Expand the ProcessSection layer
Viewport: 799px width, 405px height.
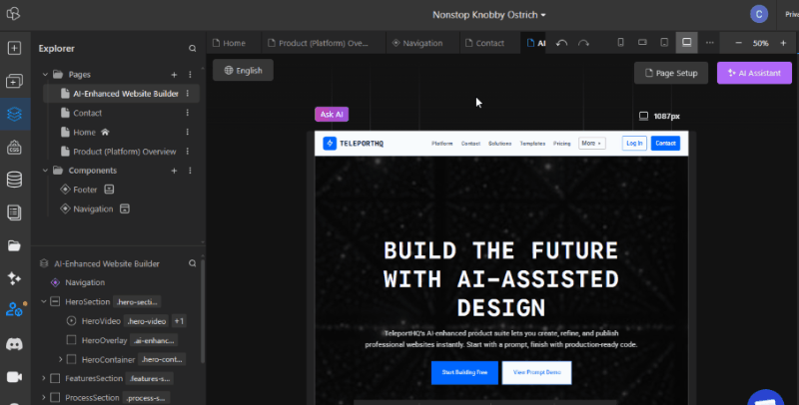click(44, 398)
